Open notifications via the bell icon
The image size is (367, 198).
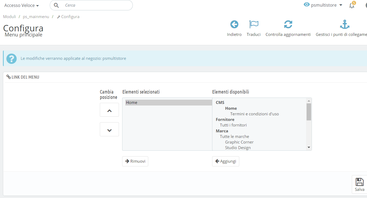click(352, 5)
